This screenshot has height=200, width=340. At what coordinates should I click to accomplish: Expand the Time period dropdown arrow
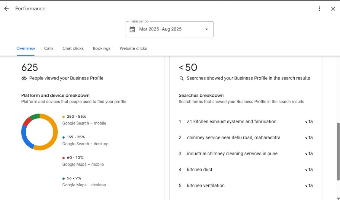coord(206,29)
